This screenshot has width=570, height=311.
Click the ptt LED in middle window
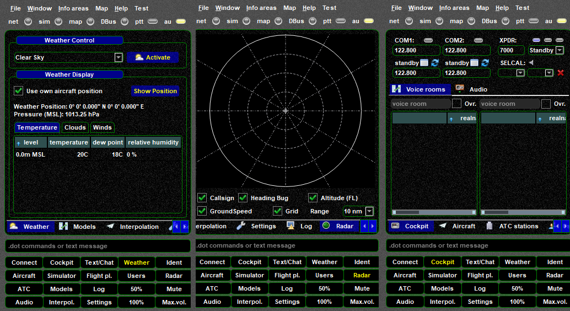pos(341,21)
